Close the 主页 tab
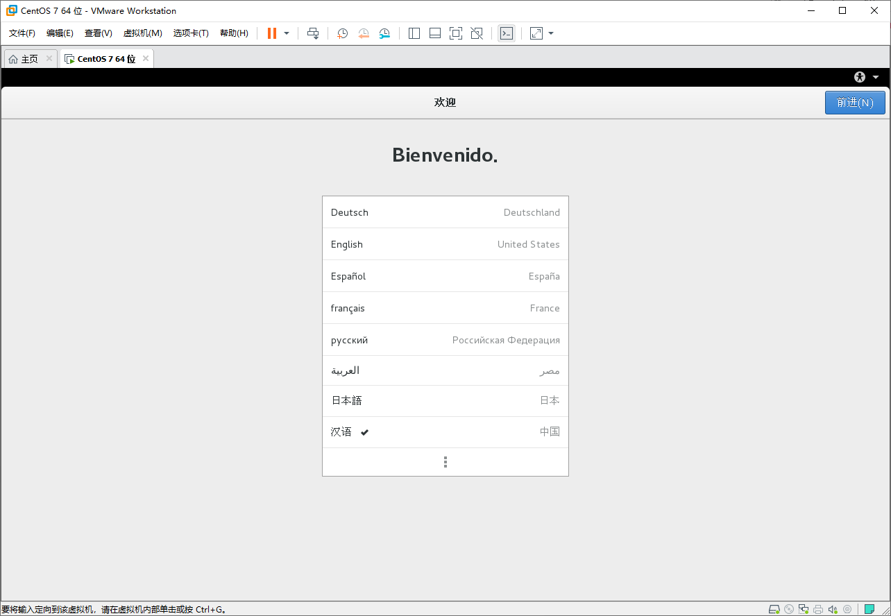 (49, 58)
